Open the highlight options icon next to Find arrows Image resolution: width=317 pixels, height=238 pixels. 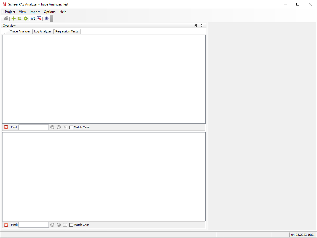pos(65,127)
